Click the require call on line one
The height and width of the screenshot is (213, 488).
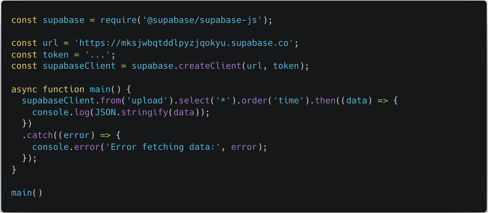click(x=118, y=20)
